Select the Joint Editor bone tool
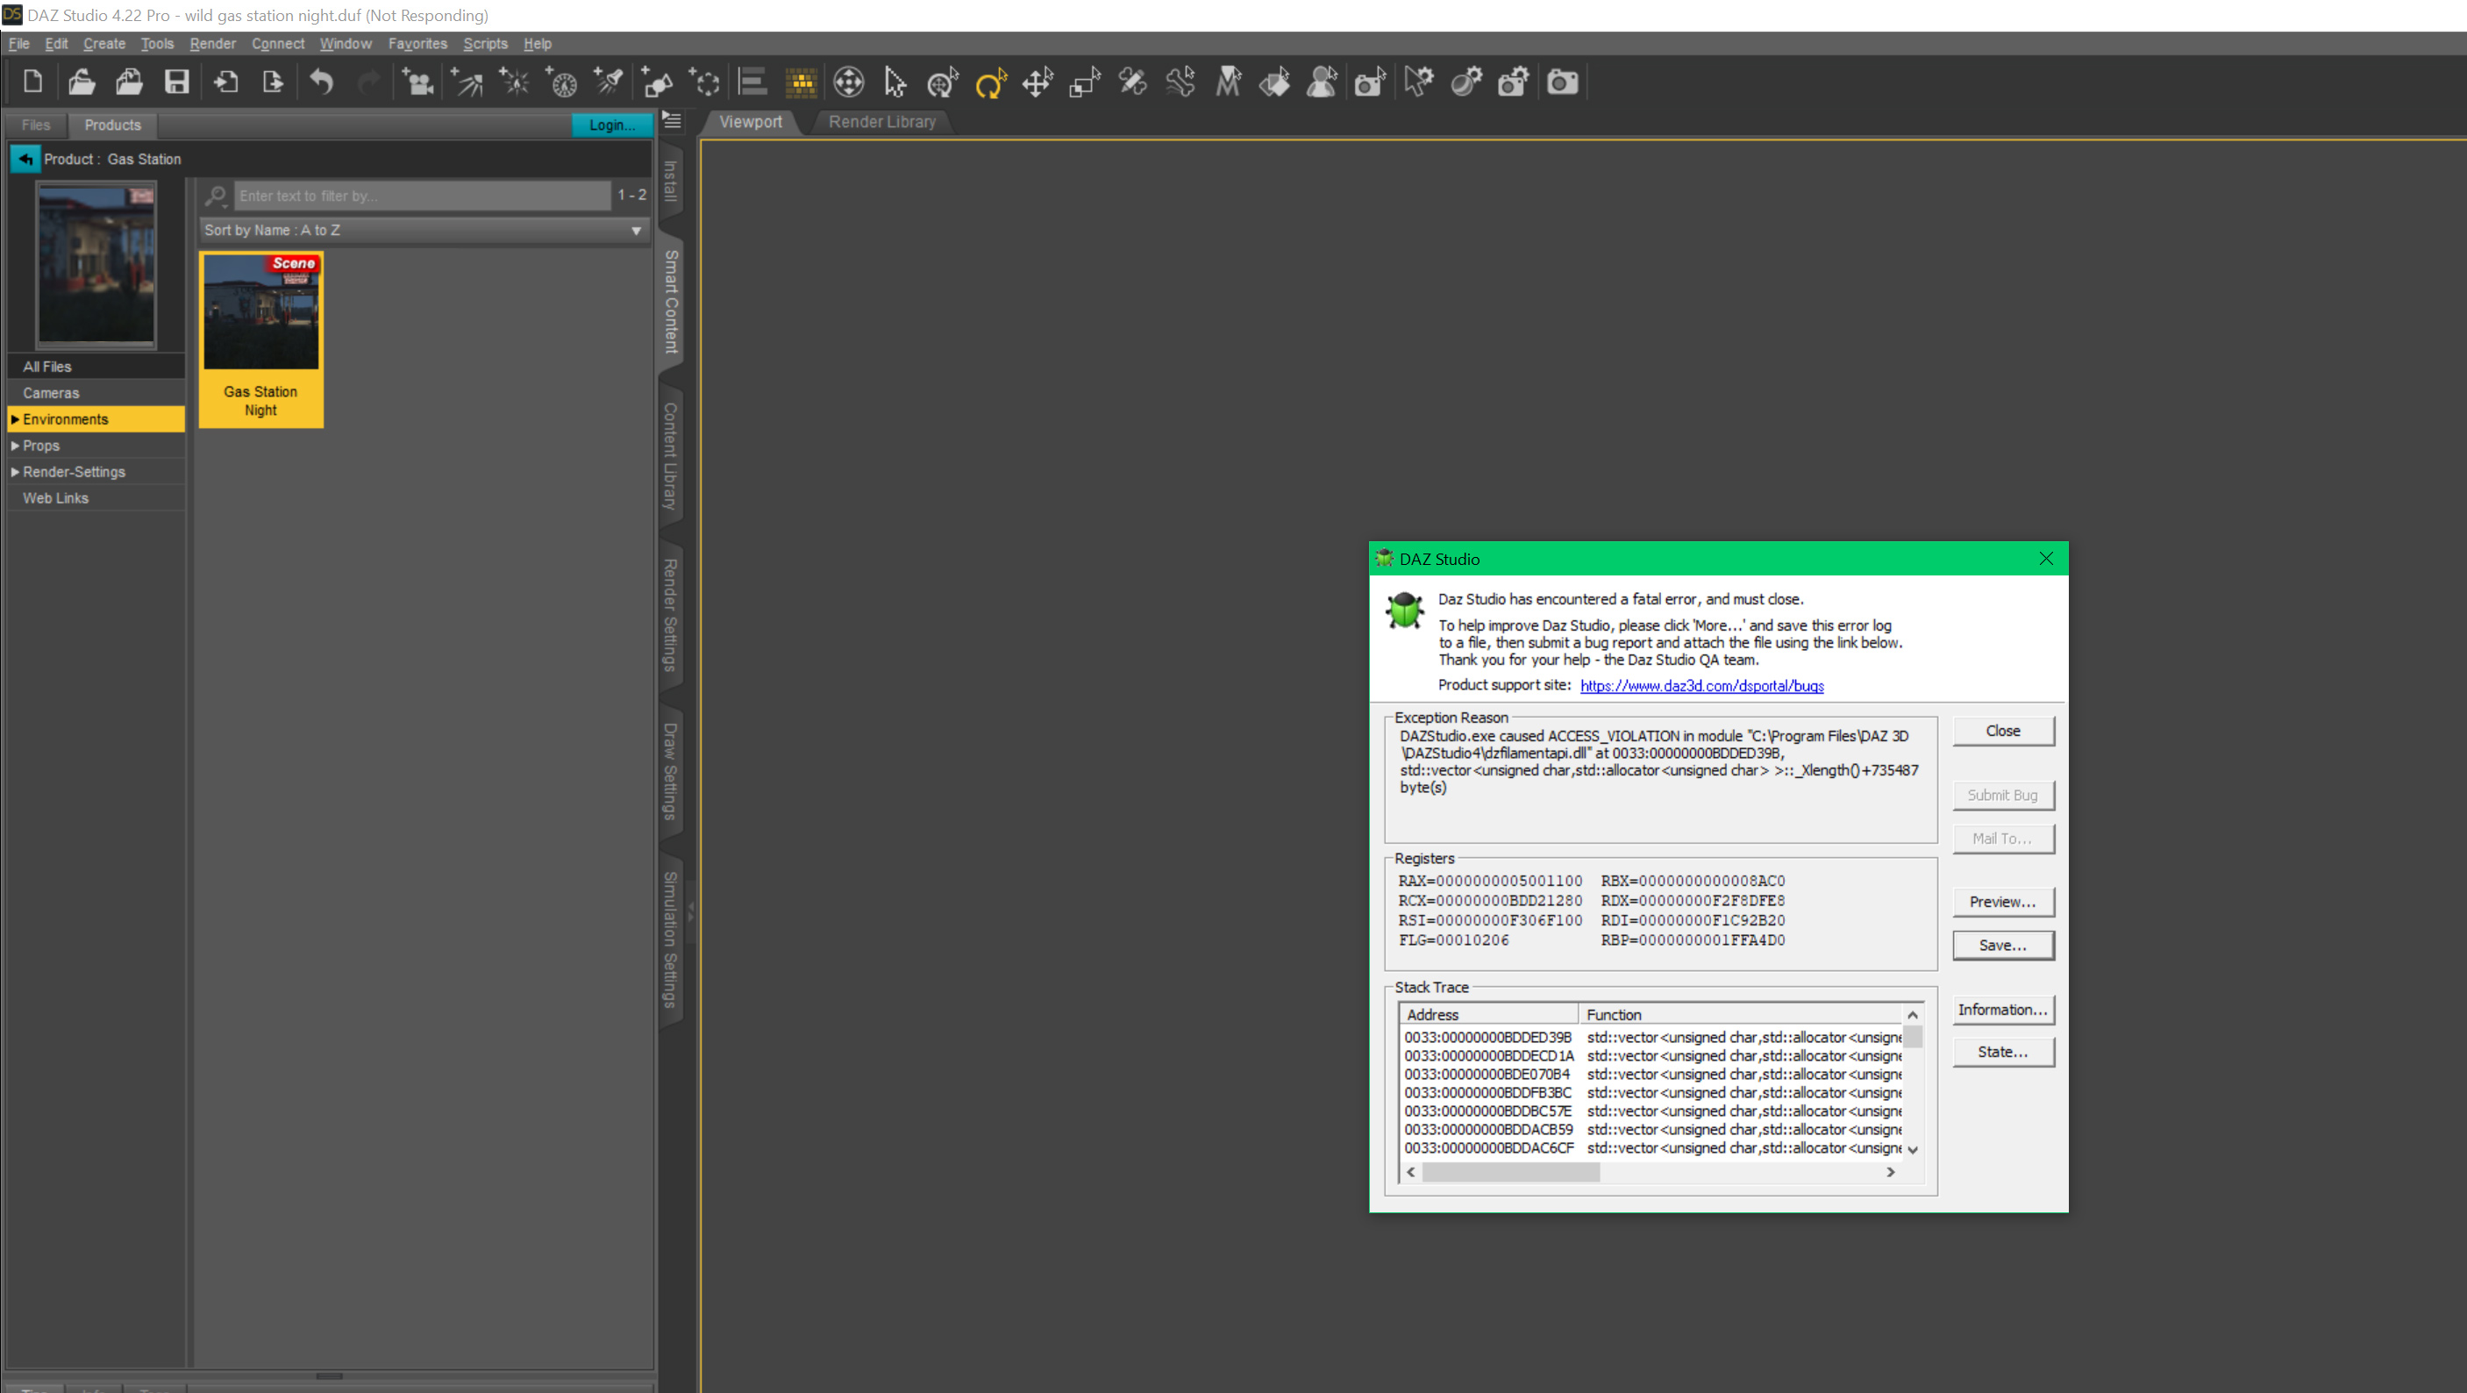This screenshot has width=2467, height=1393. [1180, 82]
